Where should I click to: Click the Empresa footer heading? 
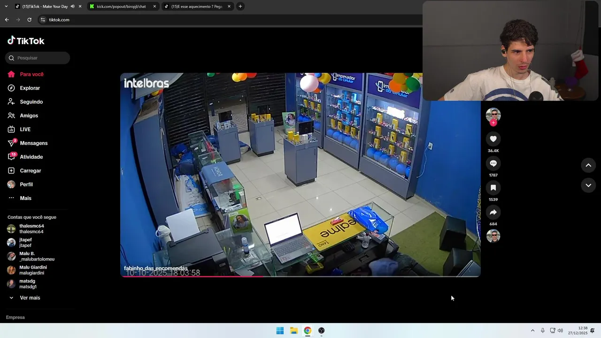click(15, 317)
